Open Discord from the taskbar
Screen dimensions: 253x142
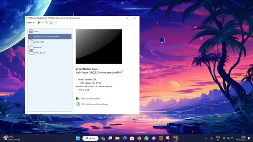154,138
